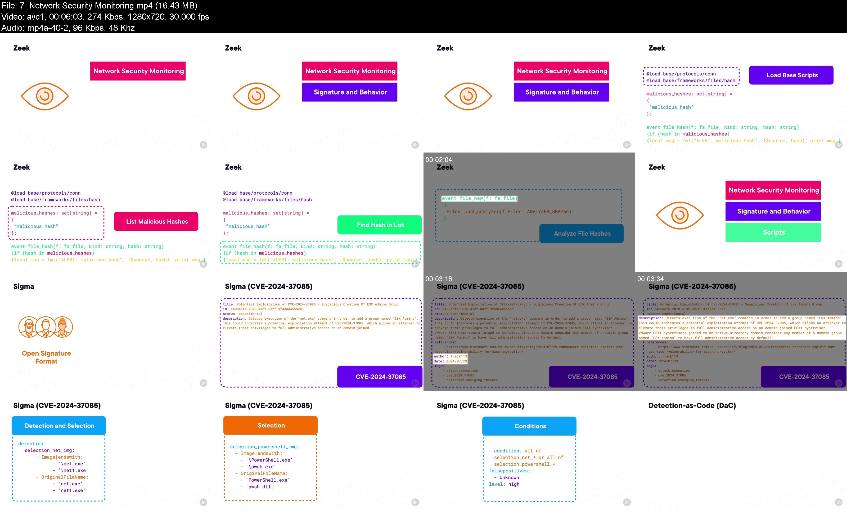
Task: Click the highlighted "date: 2024/07/29" line
Action: 450,361
